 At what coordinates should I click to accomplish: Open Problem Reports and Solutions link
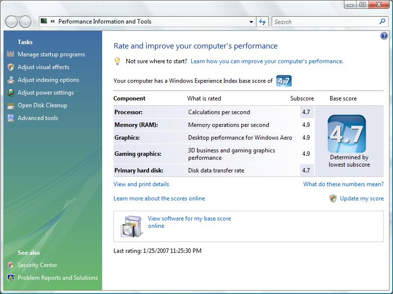click(57, 278)
